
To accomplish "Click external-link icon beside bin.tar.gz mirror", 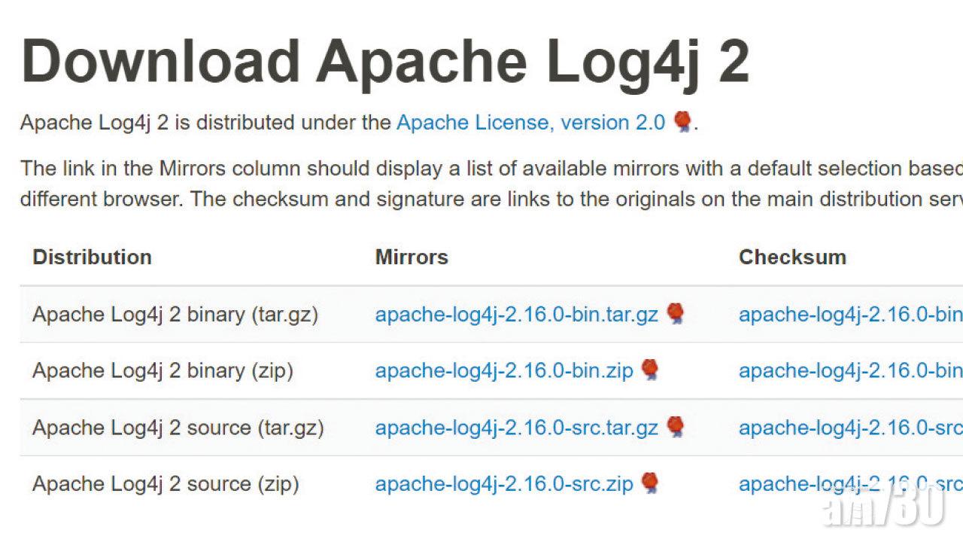I will (x=676, y=313).
